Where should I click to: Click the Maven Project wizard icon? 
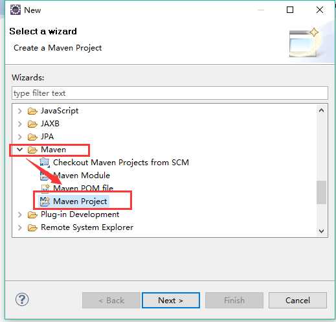pos(45,201)
